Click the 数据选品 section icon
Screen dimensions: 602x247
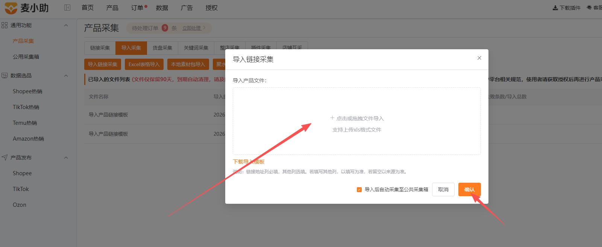pos(5,76)
